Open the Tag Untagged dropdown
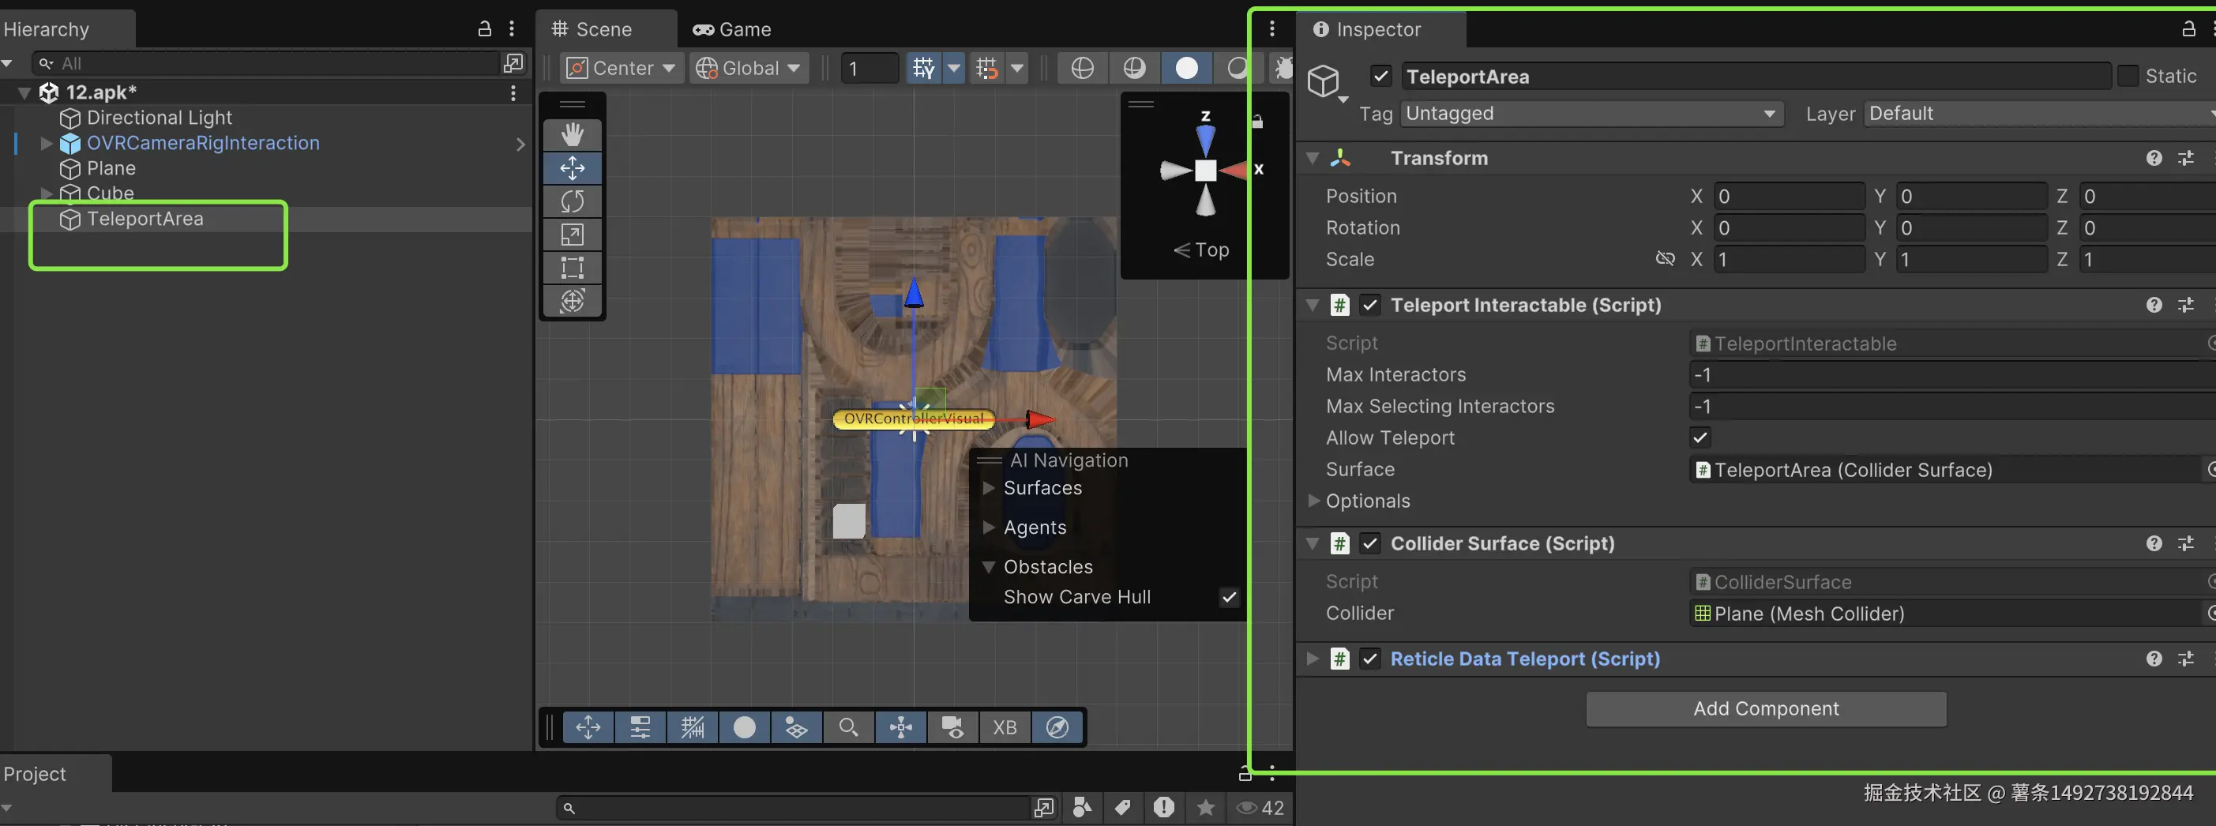This screenshot has width=2216, height=826. tap(1591, 114)
